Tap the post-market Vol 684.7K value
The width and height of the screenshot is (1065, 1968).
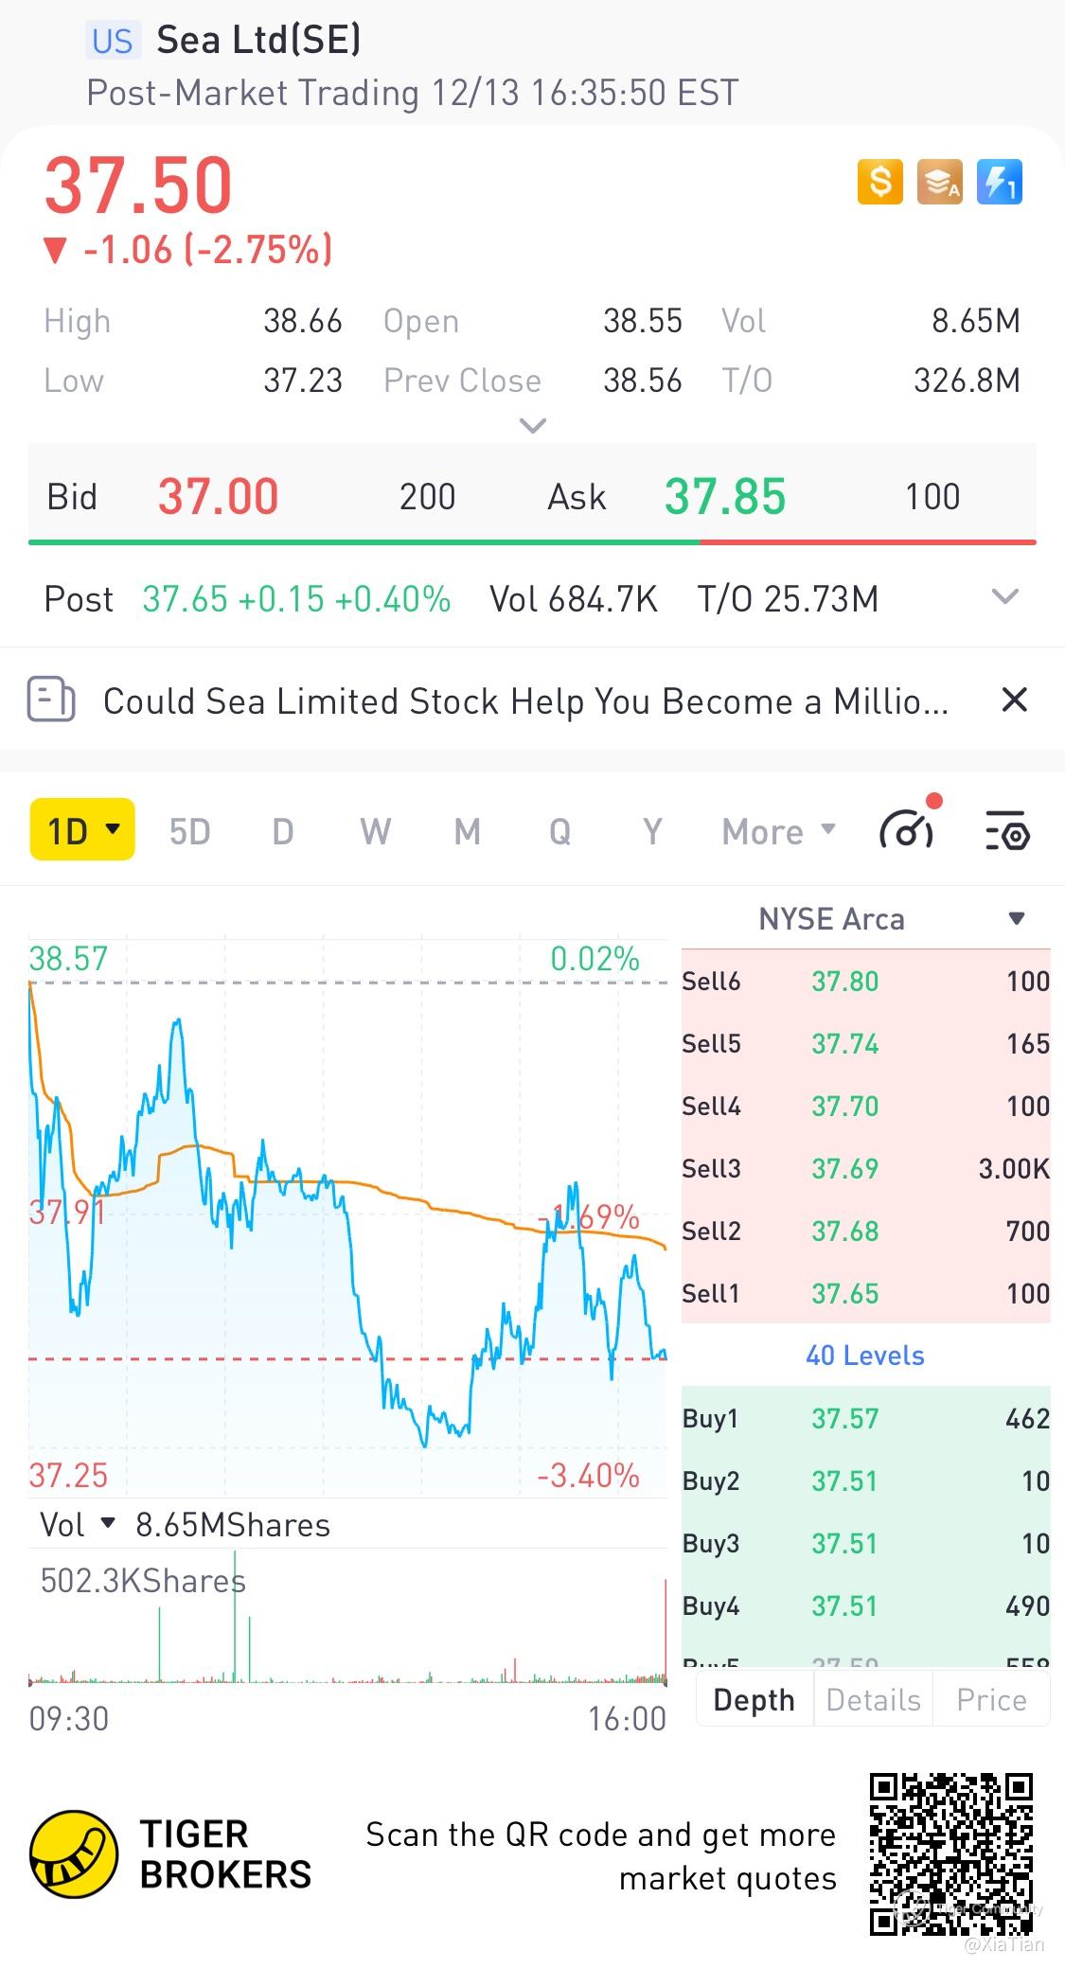[574, 598]
